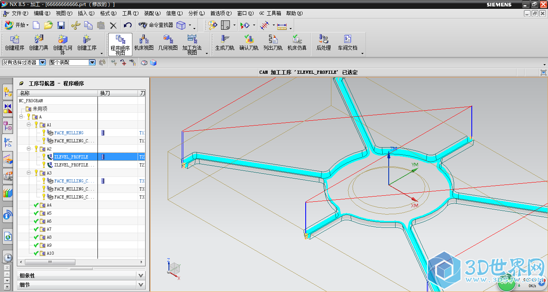Open the 首选项 preferences menu

[221, 13]
